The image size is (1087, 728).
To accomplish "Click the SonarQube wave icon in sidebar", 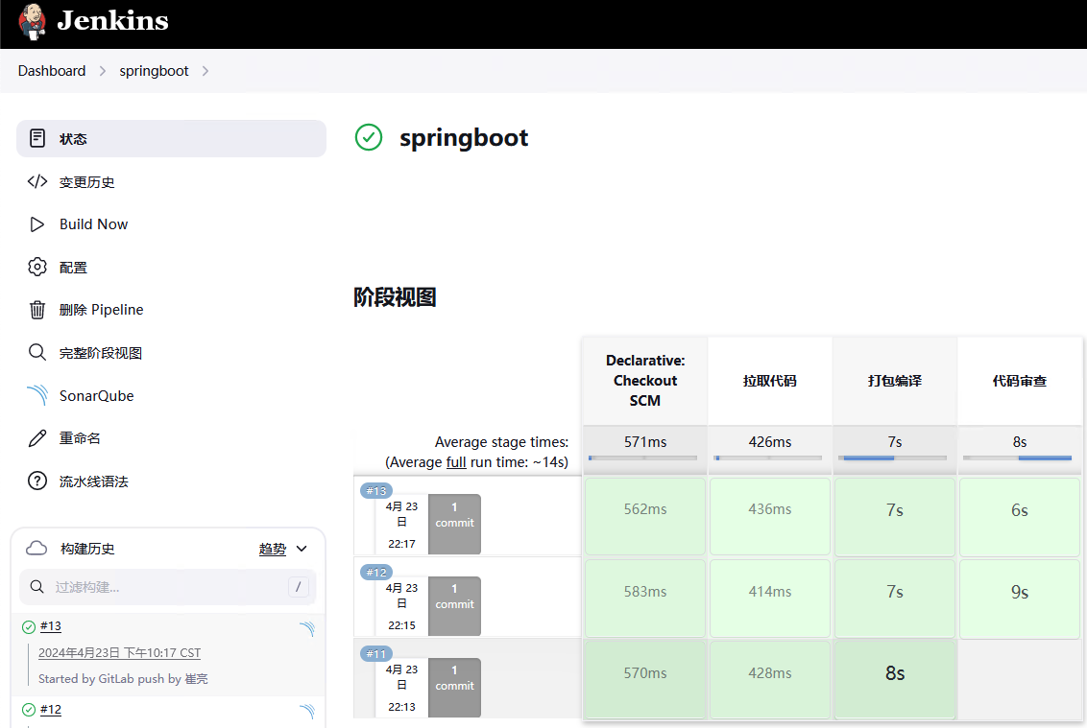I will click(37, 395).
